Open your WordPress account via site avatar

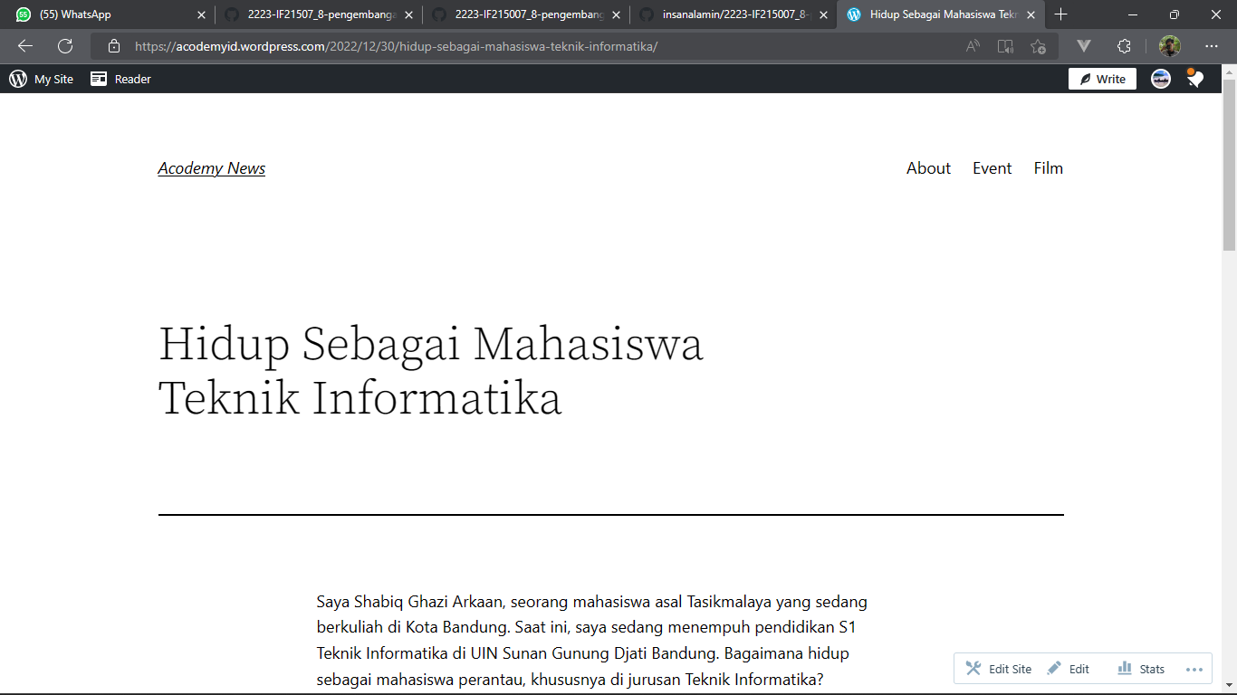1161,79
